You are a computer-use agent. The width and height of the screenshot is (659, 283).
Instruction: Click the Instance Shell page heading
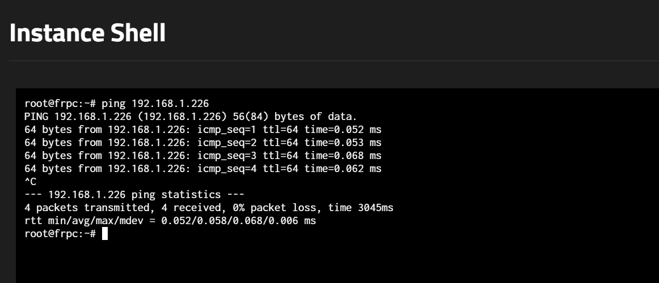tap(87, 33)
